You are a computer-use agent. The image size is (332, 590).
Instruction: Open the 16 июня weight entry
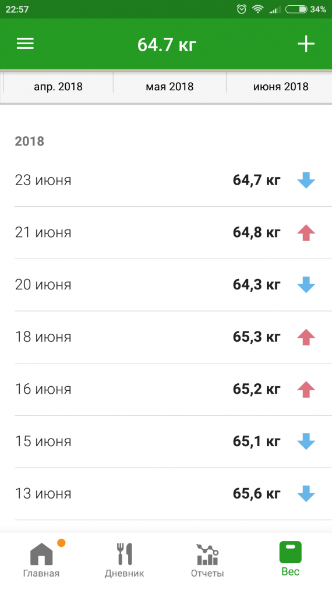[x=173, y=390]
